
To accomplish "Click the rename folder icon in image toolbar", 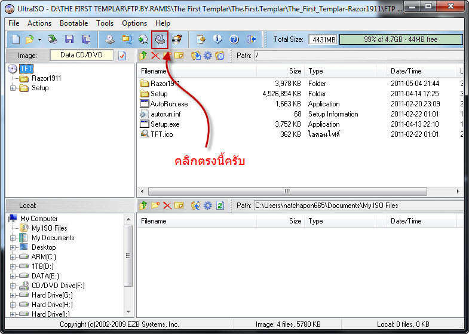I will 179,56.
